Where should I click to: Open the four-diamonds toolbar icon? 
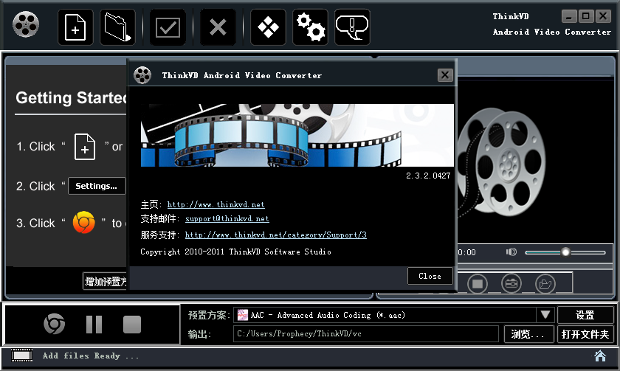268,27
